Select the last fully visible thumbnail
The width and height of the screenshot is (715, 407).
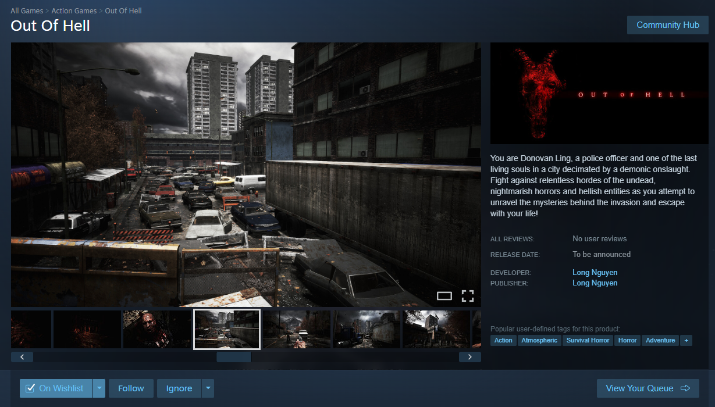[x=436, y=329]
